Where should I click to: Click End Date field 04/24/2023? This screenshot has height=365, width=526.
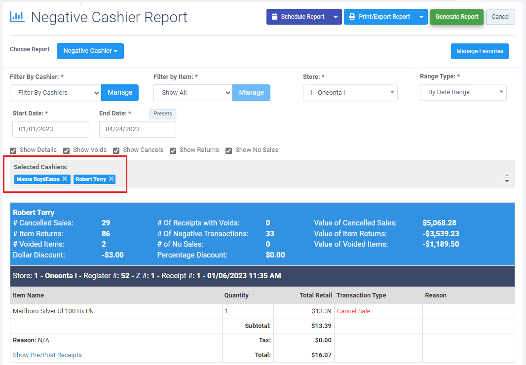[138, 129]
